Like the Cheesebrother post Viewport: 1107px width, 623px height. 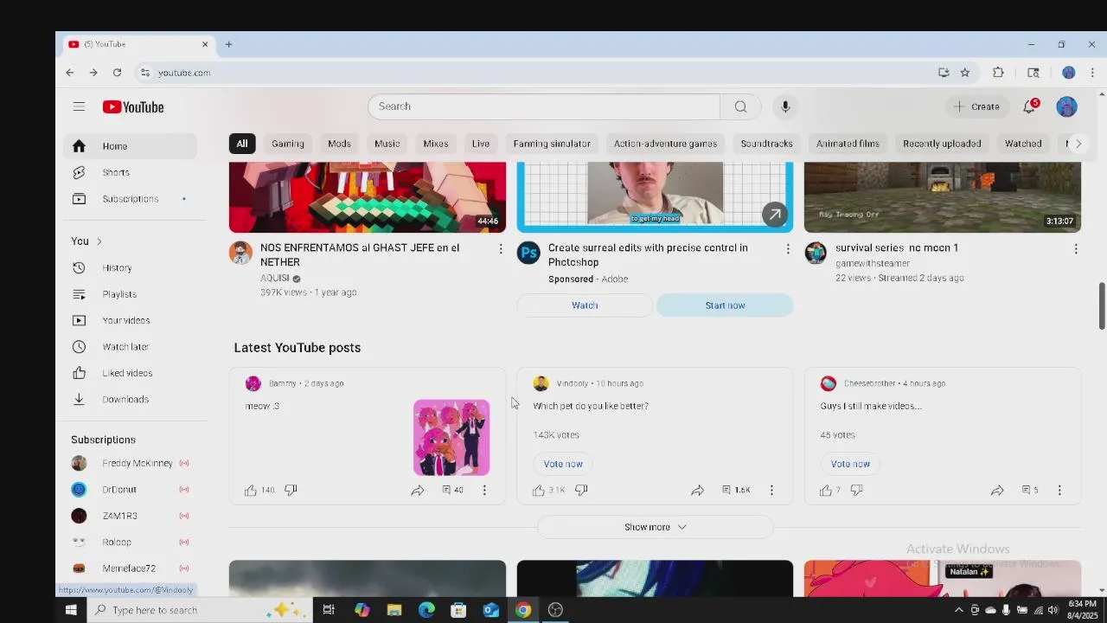pos(826,491)
